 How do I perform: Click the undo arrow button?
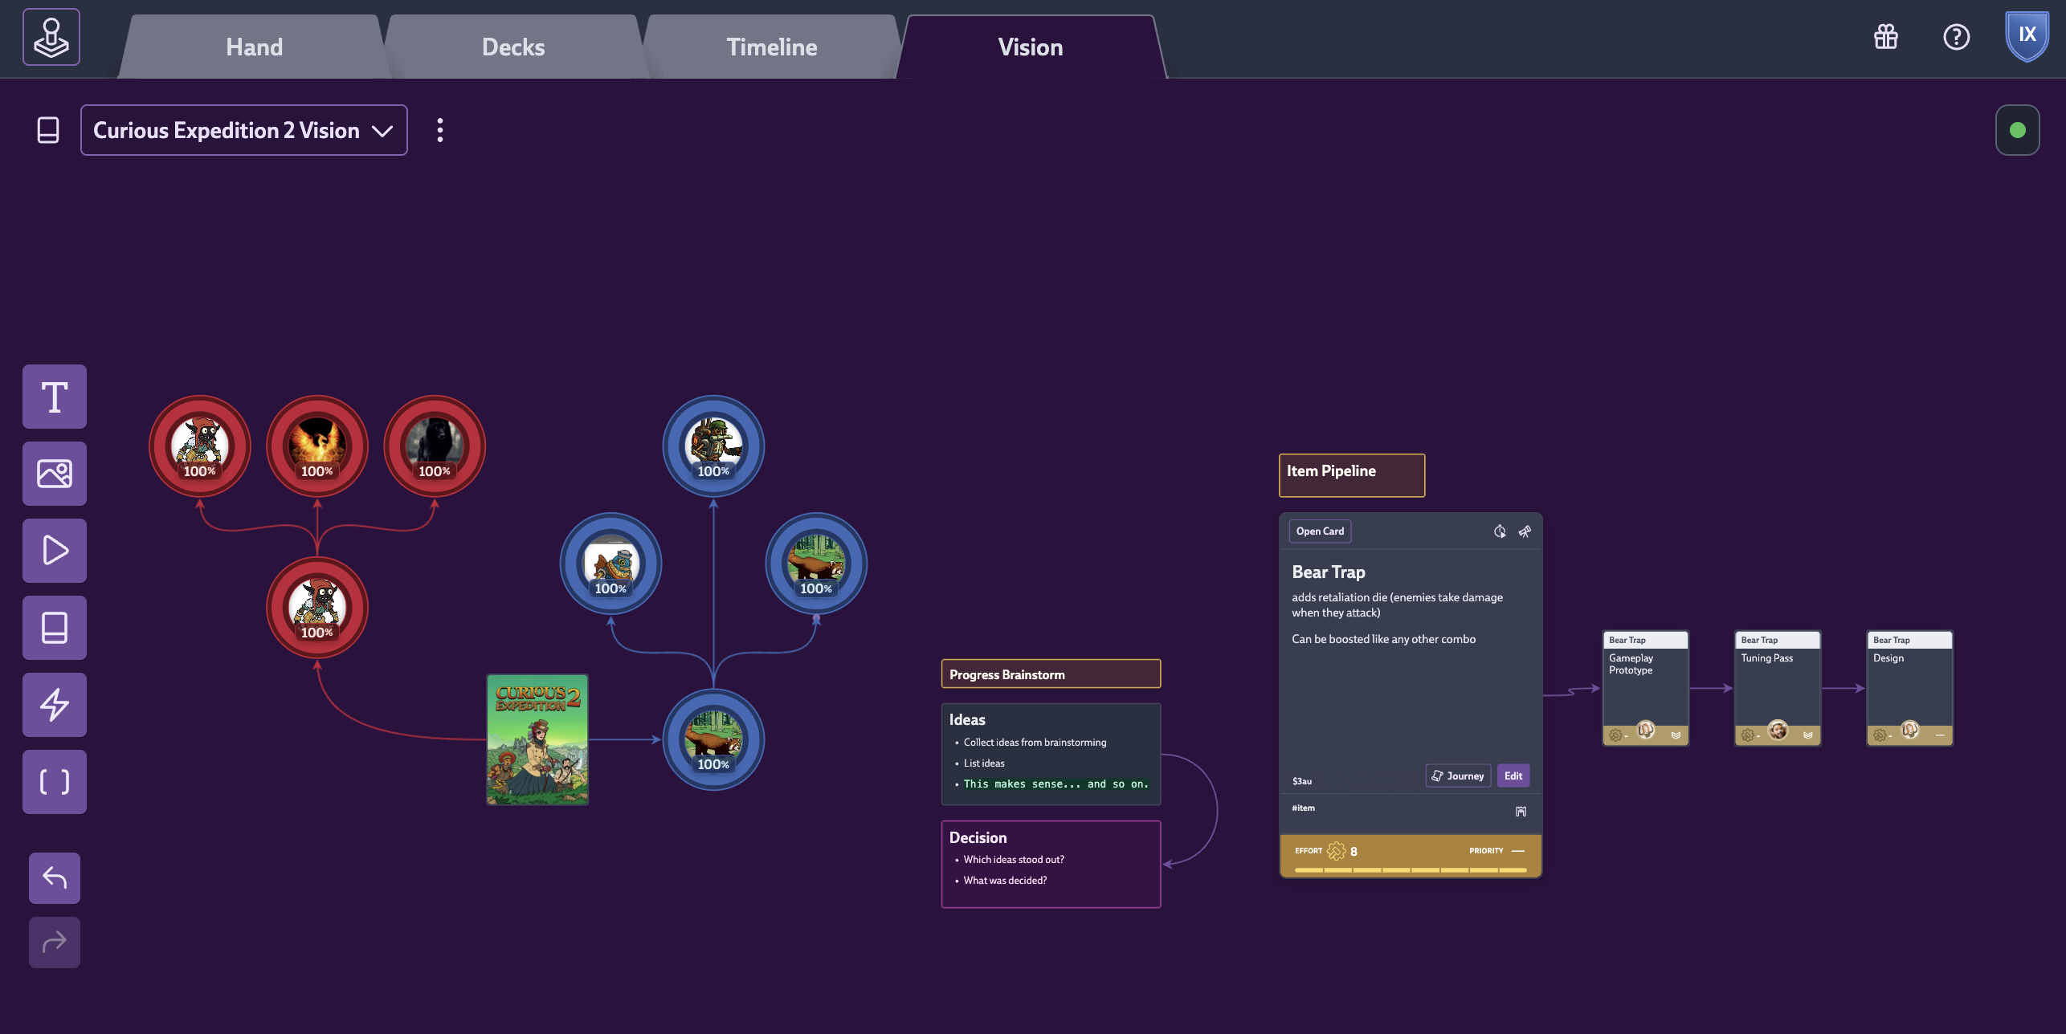(x=55, y=877)
